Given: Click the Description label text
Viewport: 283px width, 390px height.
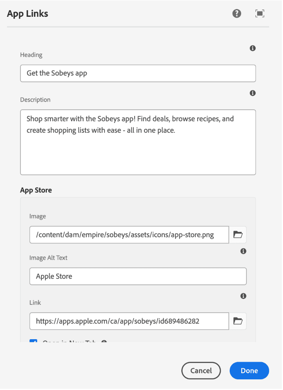Looking at the screenshot, I should click(35, 100).
